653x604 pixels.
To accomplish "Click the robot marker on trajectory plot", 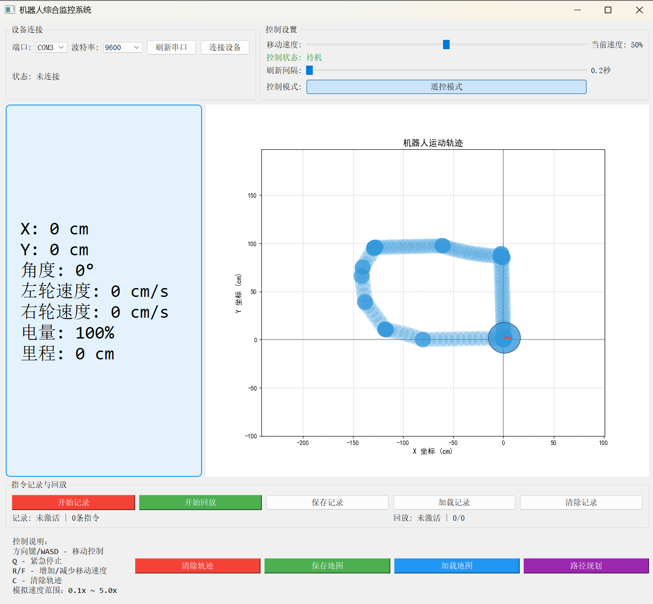I will click(504, 338).
